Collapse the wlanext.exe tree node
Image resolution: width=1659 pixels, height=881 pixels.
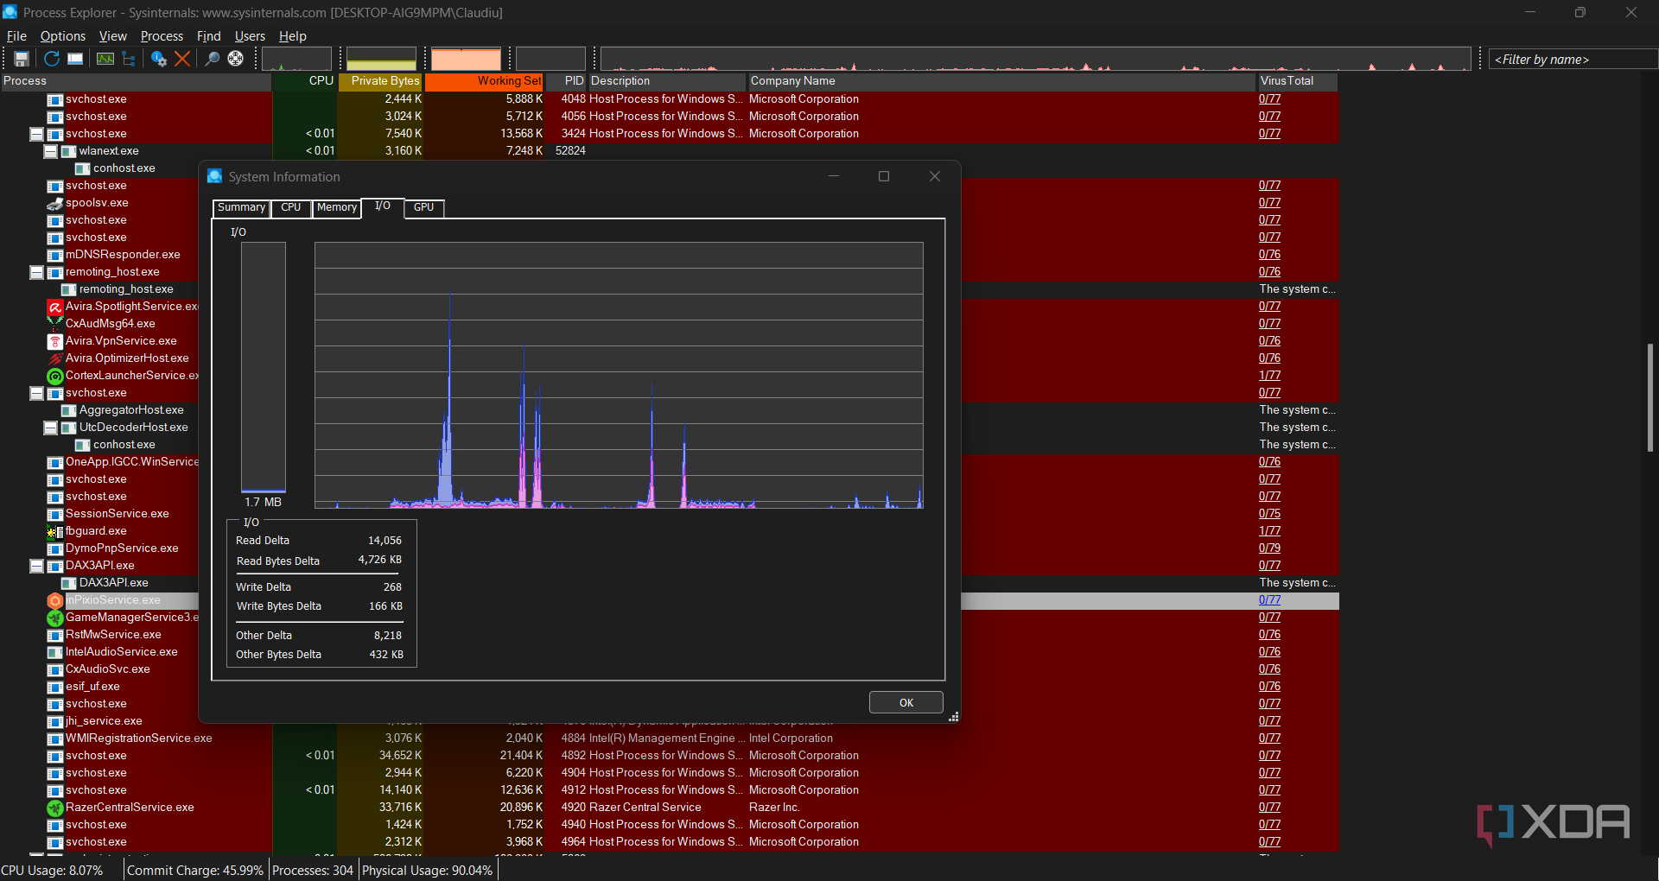50,151
